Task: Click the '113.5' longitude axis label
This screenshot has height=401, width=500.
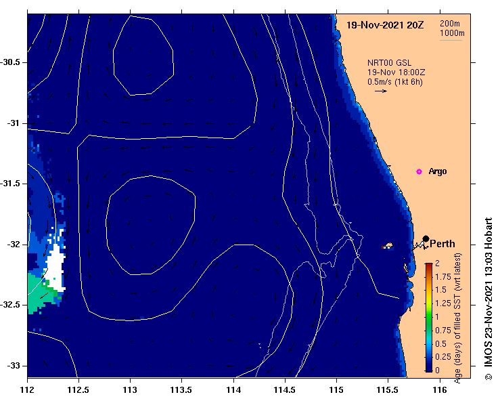Action: [x=181, y=390]
